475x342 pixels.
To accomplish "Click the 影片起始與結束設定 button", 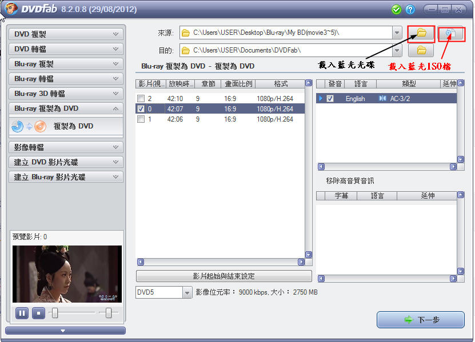I will [x=223, y=276].
